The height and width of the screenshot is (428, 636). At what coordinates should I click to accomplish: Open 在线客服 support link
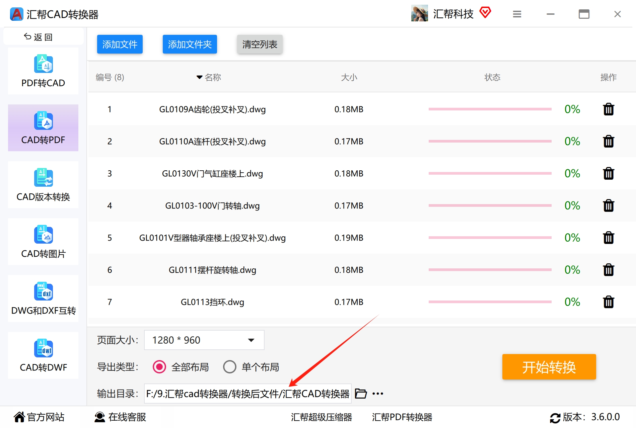pos(120,417)
